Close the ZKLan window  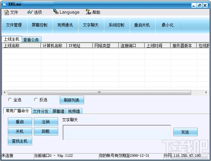click(x=205, y=5)
